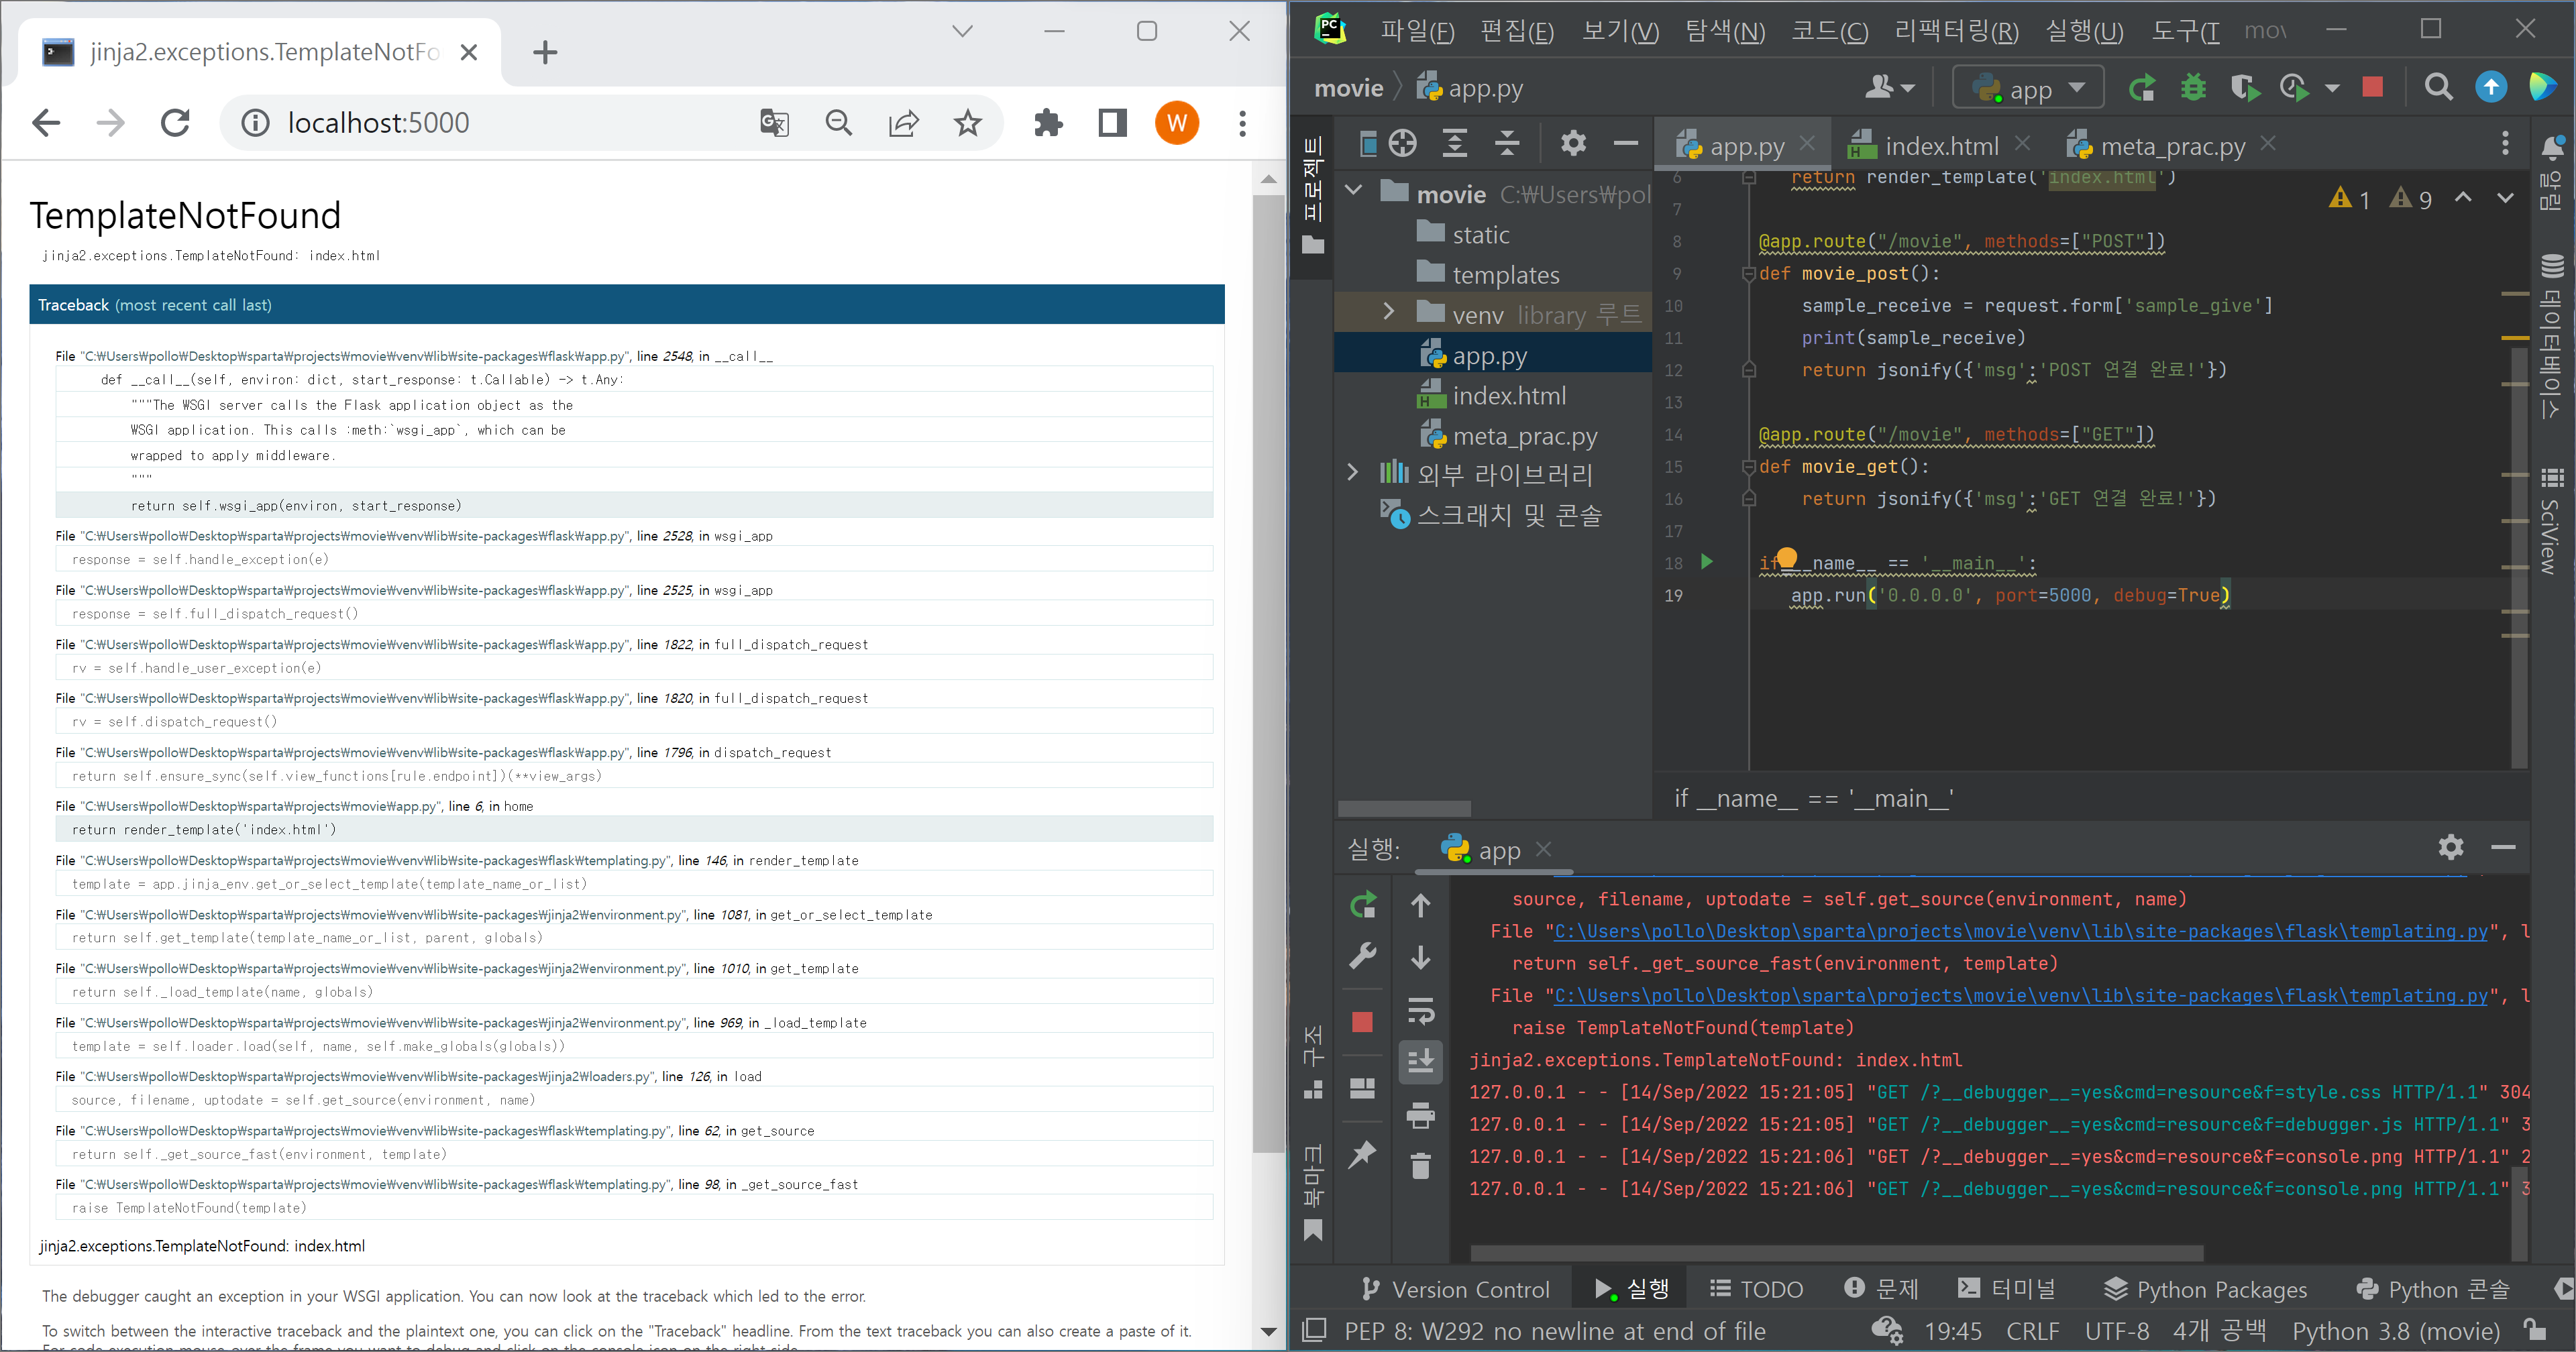This screenshot has height=1352, width=2576.
Task: Fold the movie_post function at line 9
Action: pos(1749,274)
